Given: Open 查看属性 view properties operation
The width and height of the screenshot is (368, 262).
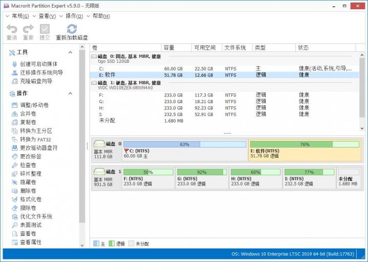Looking at the screenshot, I should coord(26,242).
